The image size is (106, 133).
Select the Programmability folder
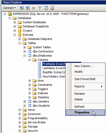tap(38, 118)
